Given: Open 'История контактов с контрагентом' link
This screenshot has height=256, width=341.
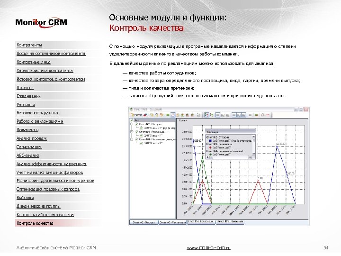Looking at the screenshot, I should click(x=51, y=79).
